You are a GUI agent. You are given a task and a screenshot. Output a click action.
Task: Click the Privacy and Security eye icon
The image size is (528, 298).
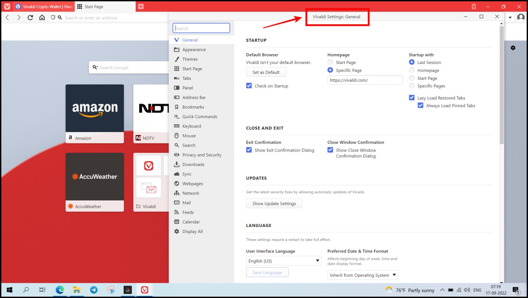click(177, 155)
